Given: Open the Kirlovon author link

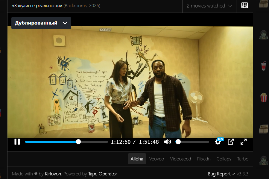Looking at the screenshot, I should coord(53,174).
